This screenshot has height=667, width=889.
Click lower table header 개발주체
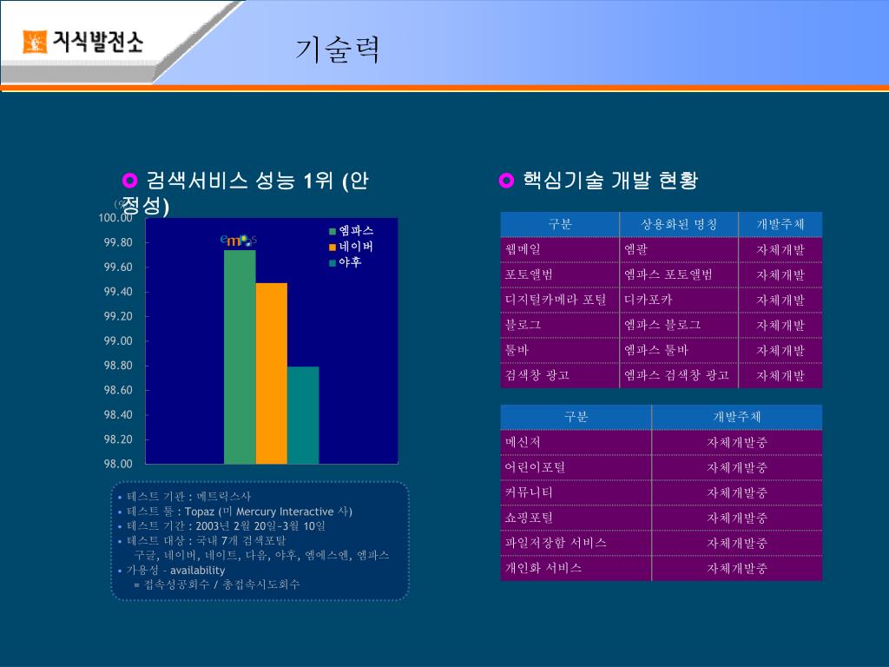coord(737,417)
